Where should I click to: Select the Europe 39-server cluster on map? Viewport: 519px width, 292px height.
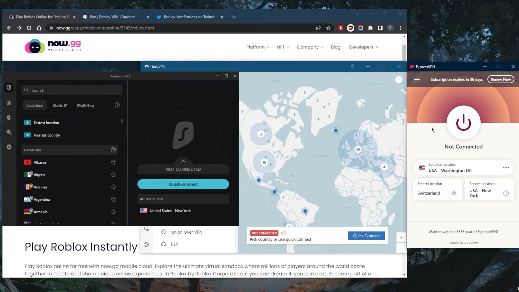point(358,150)
